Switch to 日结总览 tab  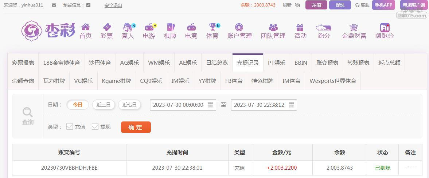point(217,63)
